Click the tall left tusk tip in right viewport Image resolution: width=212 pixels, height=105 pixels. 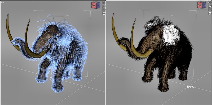point(113,15)
